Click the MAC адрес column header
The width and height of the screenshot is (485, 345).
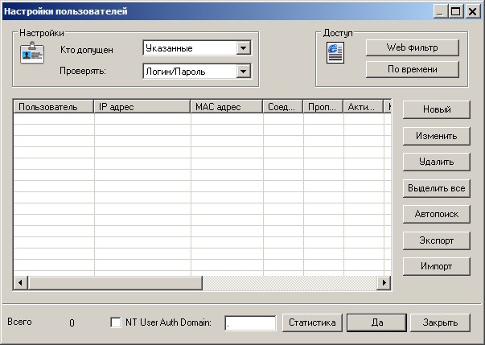coord(226,106)
